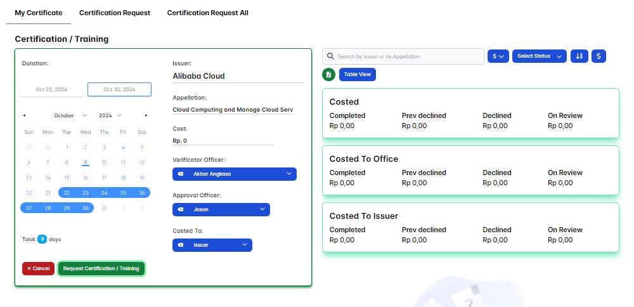634x307 pixels.
Task: Click the sort order arrows icon
Action: (x=579, y=56)
